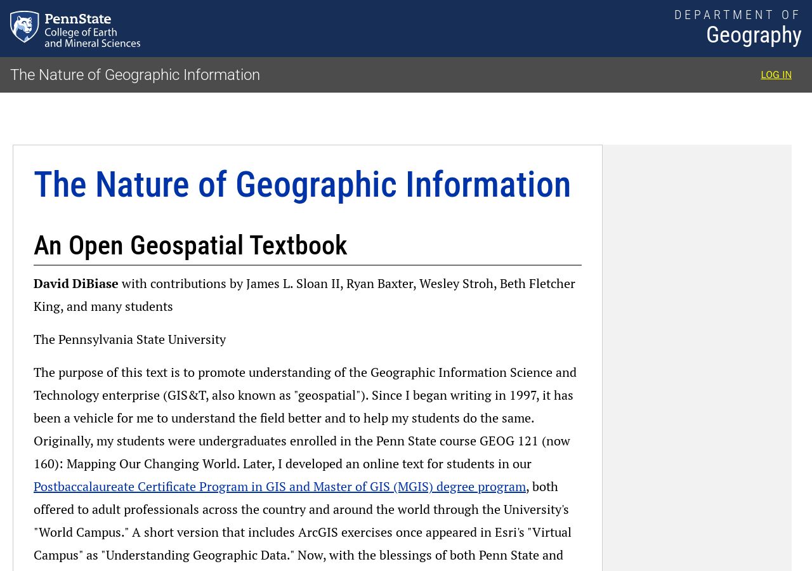This screenshot has height=571, width=812.
Task: Follow the Postbaccalaureate Certificate Program link
Action: pyautogui.click(x=280, y=487)
